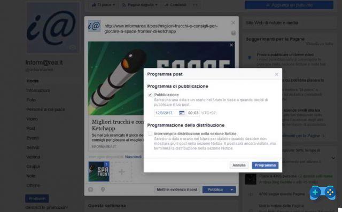342x212 pixels.
Task: Click the page profile picture
Action: click(52, 28)
